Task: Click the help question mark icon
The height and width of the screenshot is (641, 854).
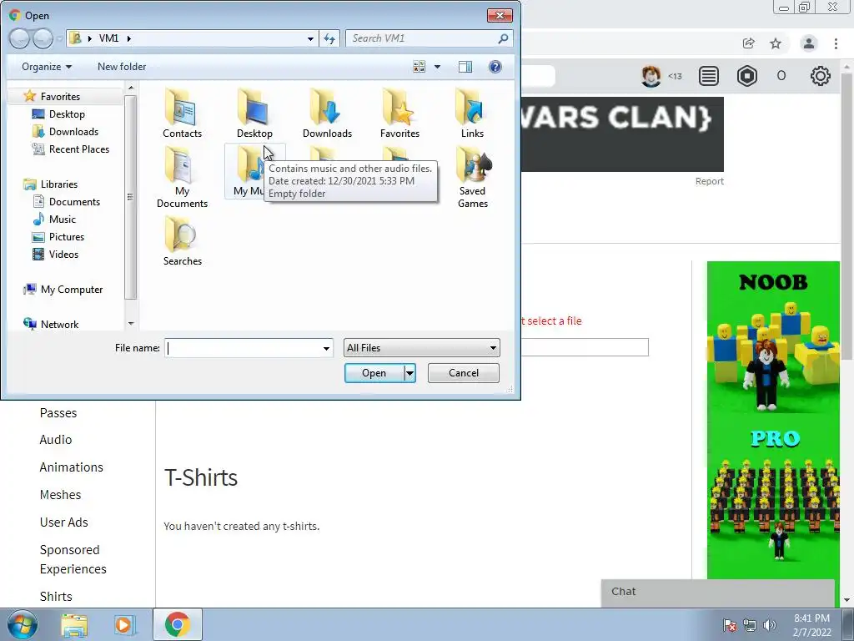Action: [x=495, y=67]
